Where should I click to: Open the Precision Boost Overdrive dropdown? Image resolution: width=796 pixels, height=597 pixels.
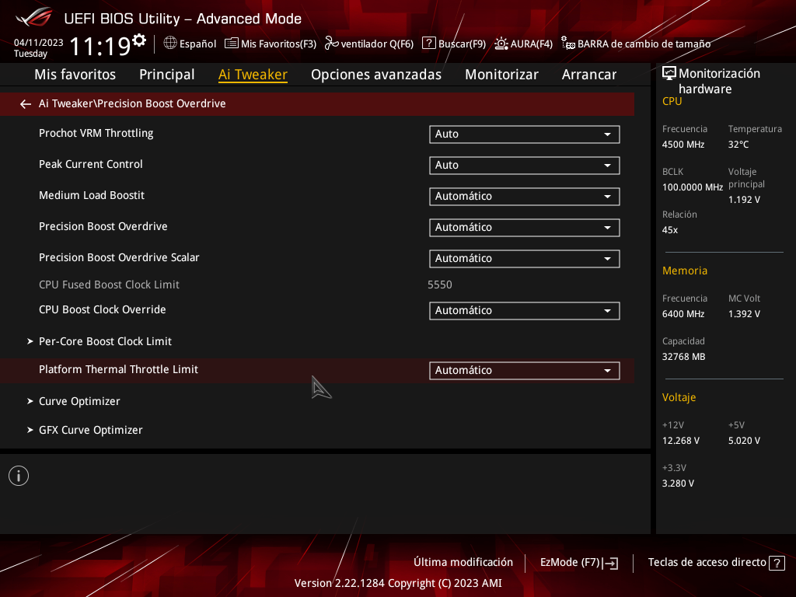click(525, 228)
